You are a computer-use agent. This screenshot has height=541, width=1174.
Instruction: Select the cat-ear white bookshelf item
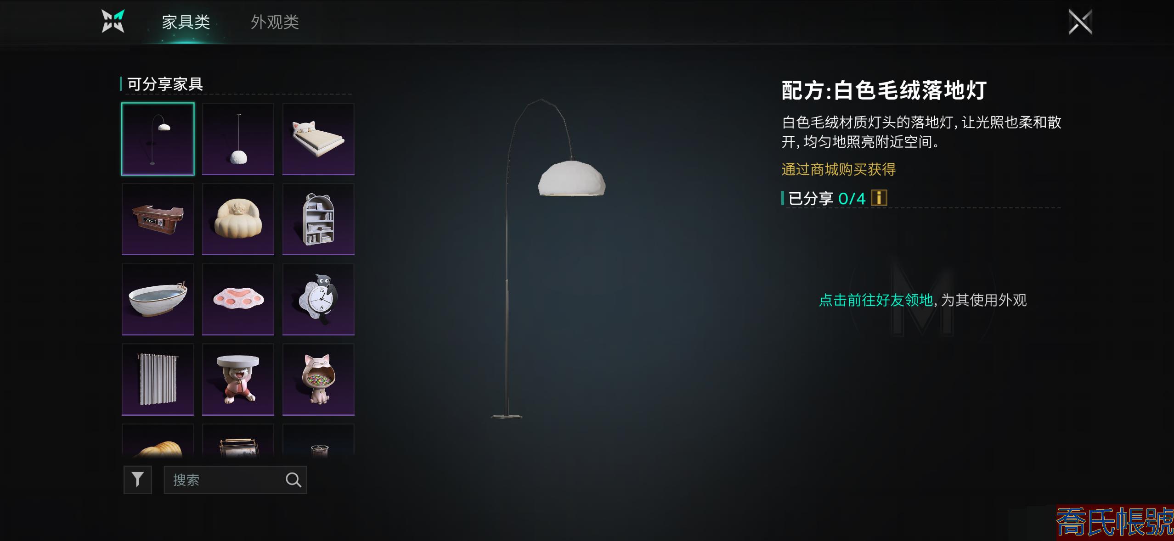point(318,219)
